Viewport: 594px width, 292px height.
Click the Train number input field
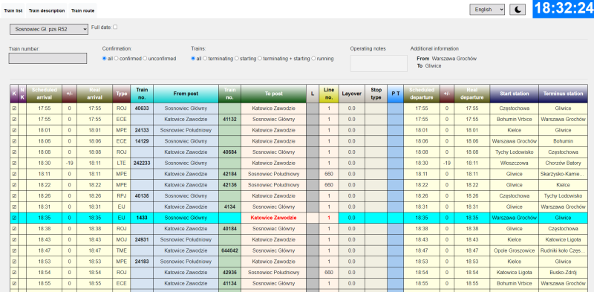point(48,59)
